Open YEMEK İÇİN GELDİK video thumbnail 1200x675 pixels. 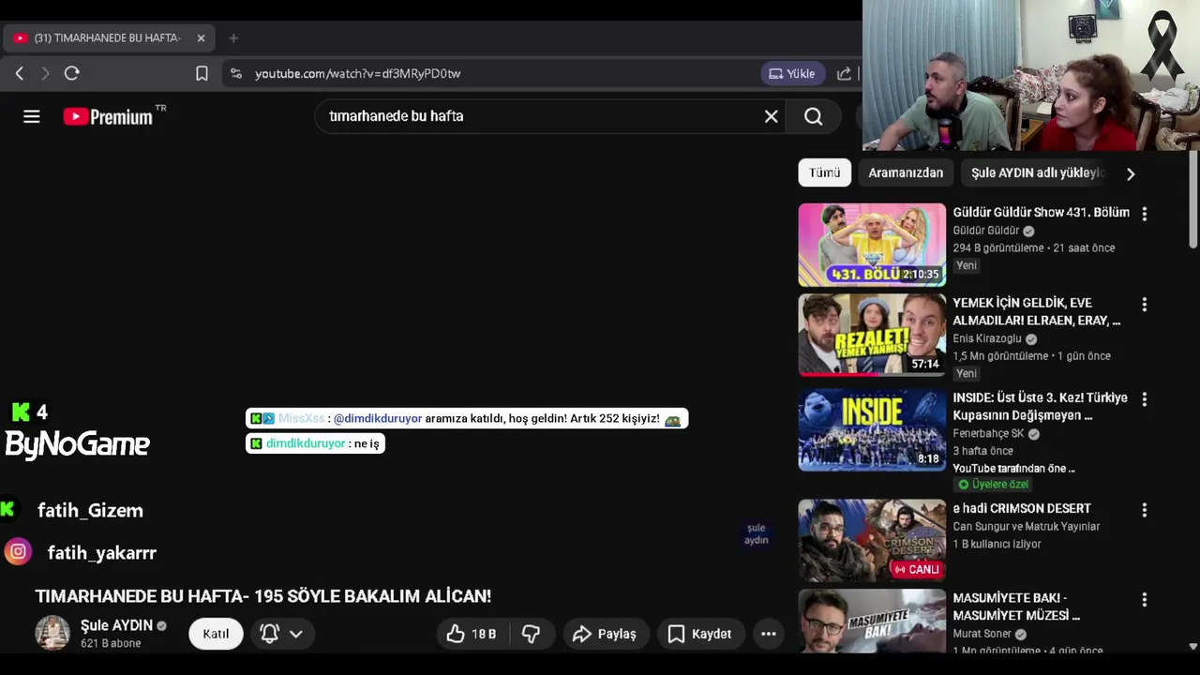click(x=872, y=335)
